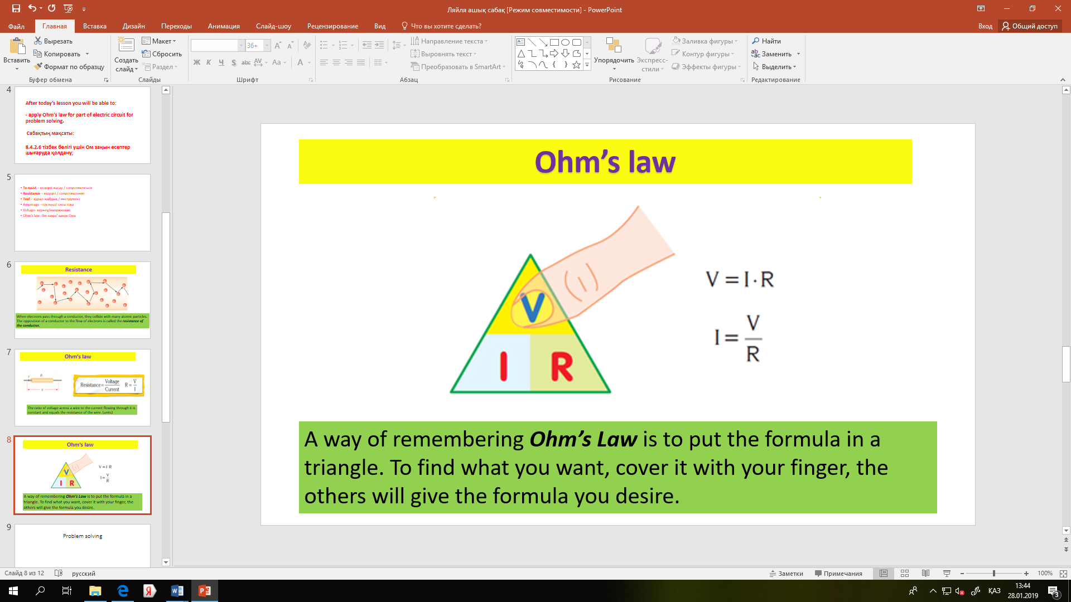Select the star shape in shapes gallery
Screen dimensions: 1071x602
click(576, 65)
